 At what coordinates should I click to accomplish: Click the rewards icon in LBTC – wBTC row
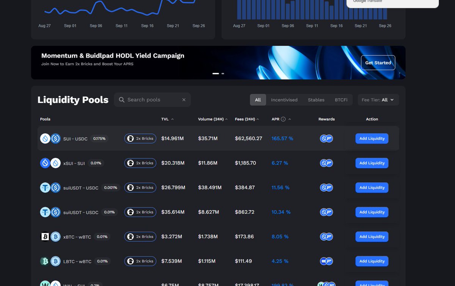click(x=326, y=261)
